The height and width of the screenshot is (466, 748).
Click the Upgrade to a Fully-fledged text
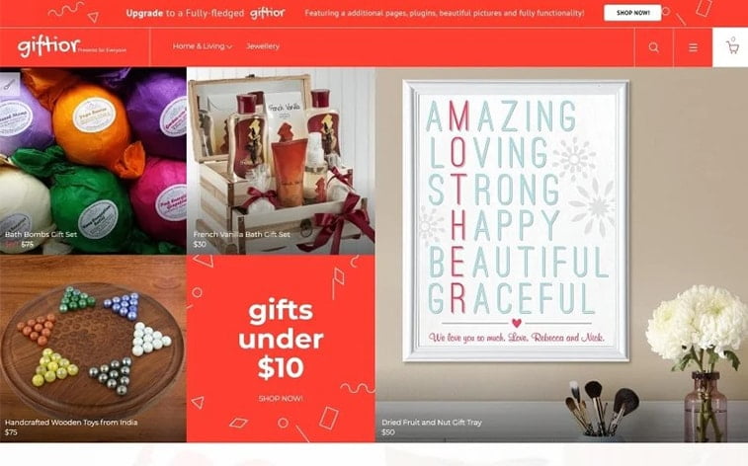point(185,13)
